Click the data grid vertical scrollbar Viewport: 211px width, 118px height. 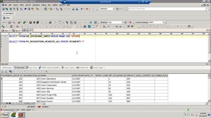point(209,88)
